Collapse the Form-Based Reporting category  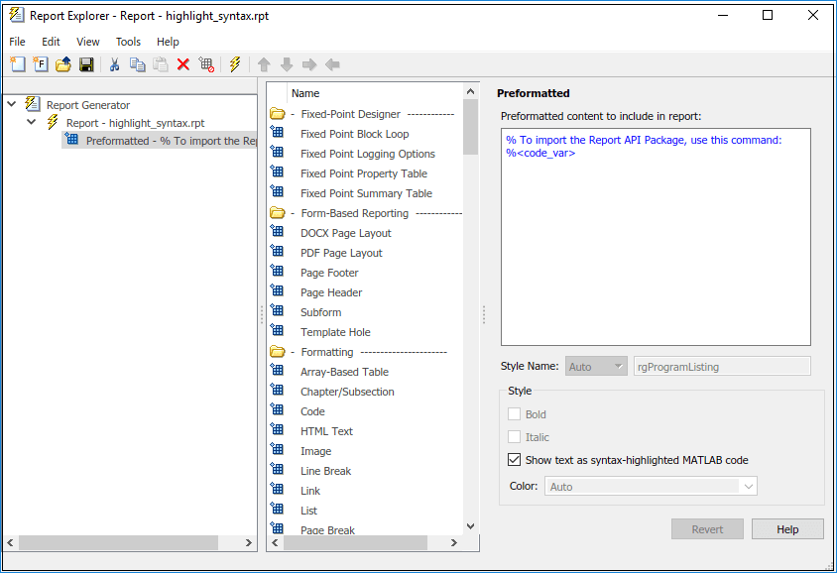293,213
